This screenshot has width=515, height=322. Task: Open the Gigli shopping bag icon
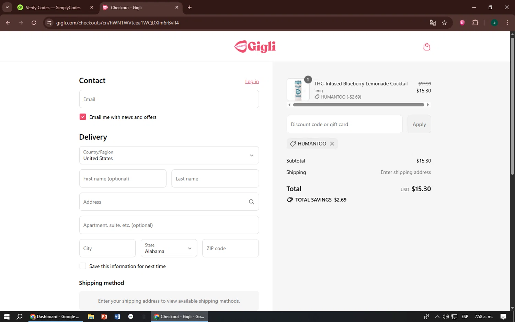427,47
